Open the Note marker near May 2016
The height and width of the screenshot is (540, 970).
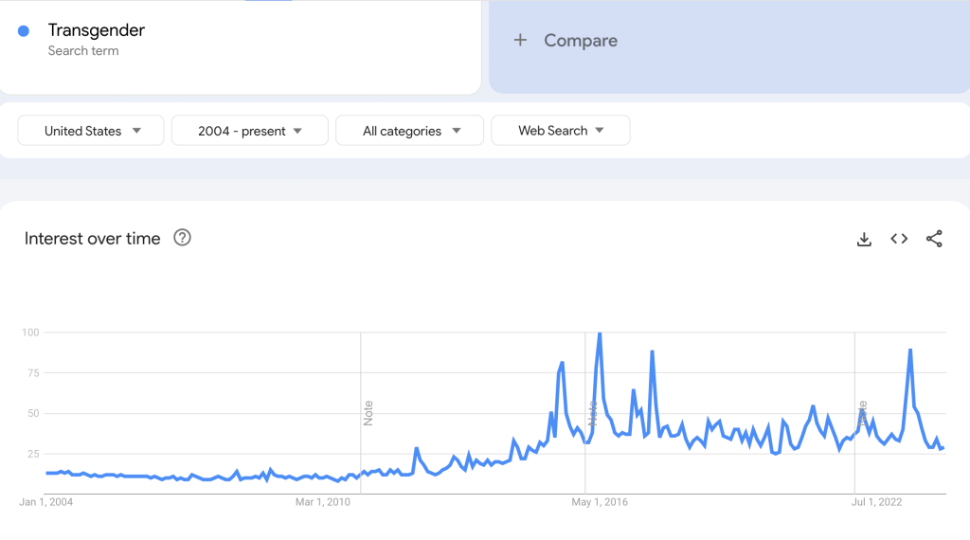[x=592, y=412]
